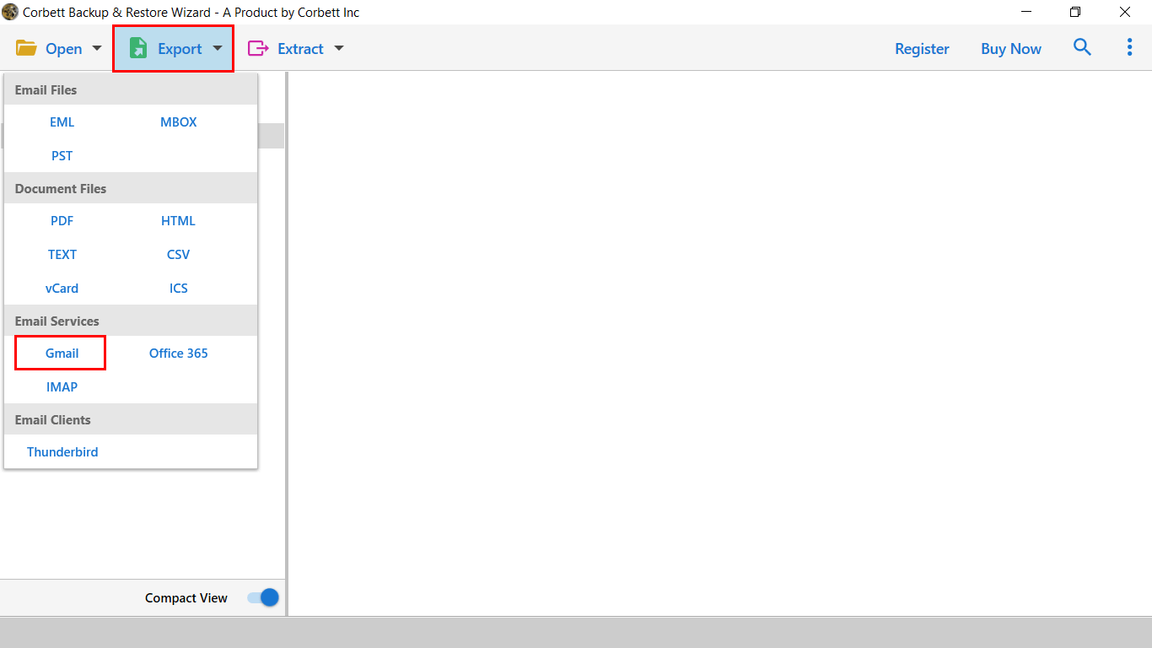Choose CSV export option
Image resolution: width=1152 pixels, height=648 pixels.
point(178,254)
